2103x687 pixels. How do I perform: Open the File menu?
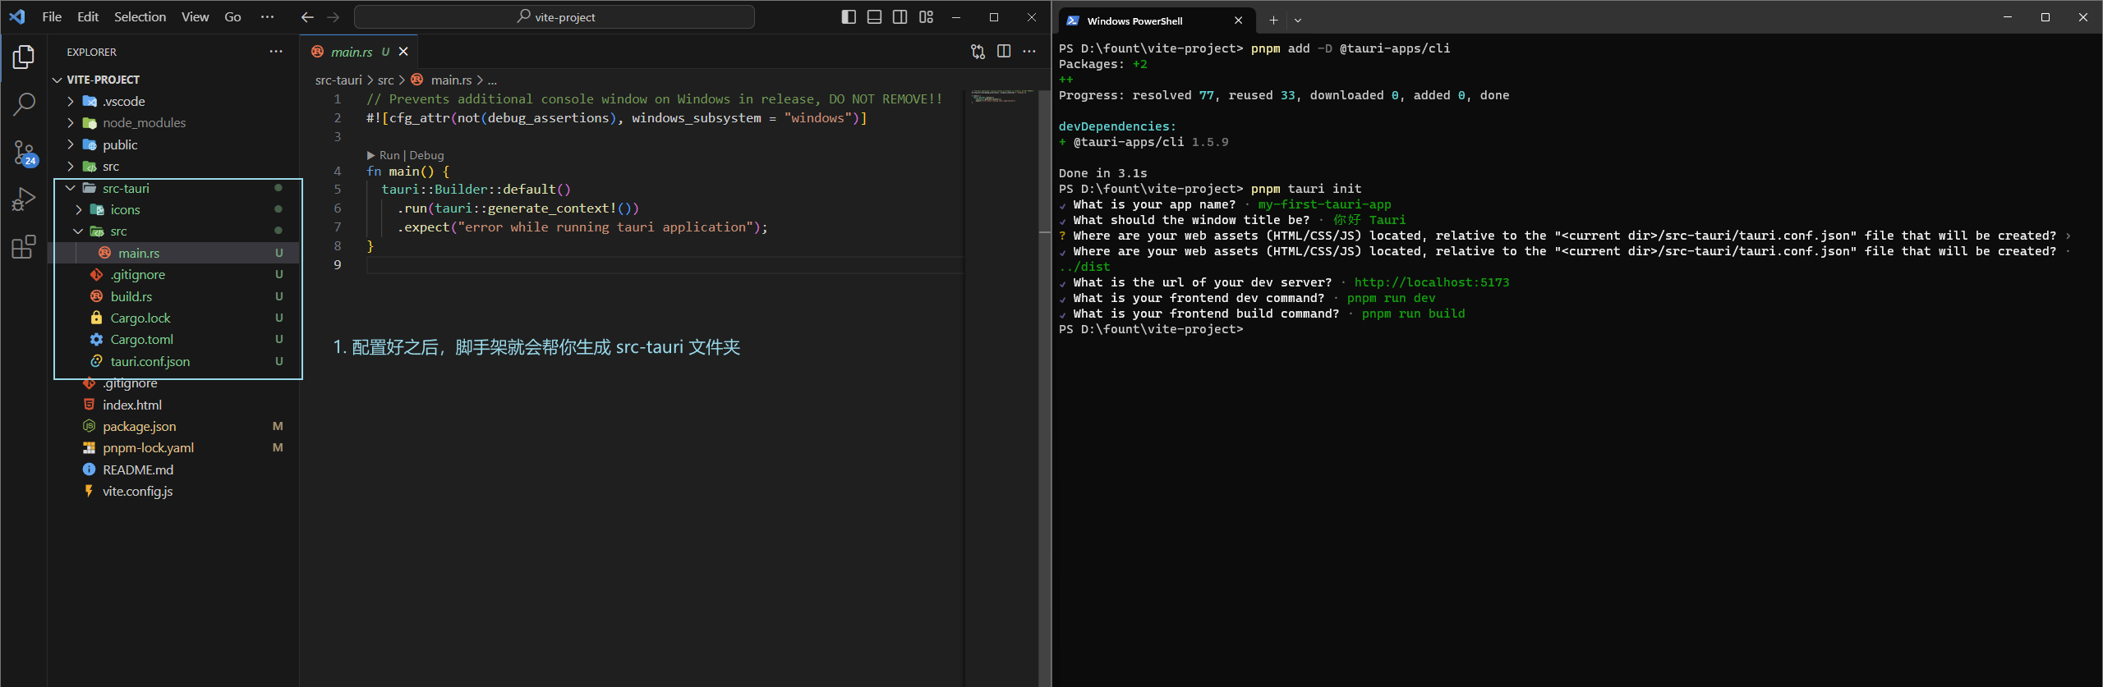[x=52, y=16]
